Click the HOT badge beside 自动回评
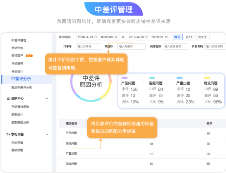 (x=30, y=56)
